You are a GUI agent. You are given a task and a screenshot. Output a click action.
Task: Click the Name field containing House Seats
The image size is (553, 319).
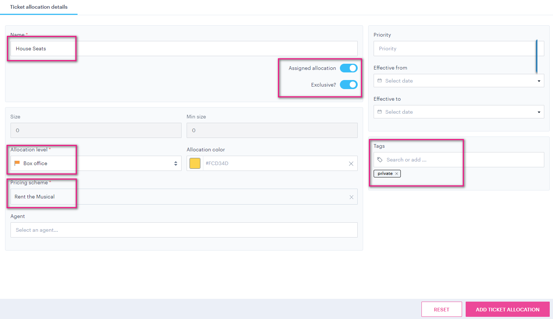(184, 49)
